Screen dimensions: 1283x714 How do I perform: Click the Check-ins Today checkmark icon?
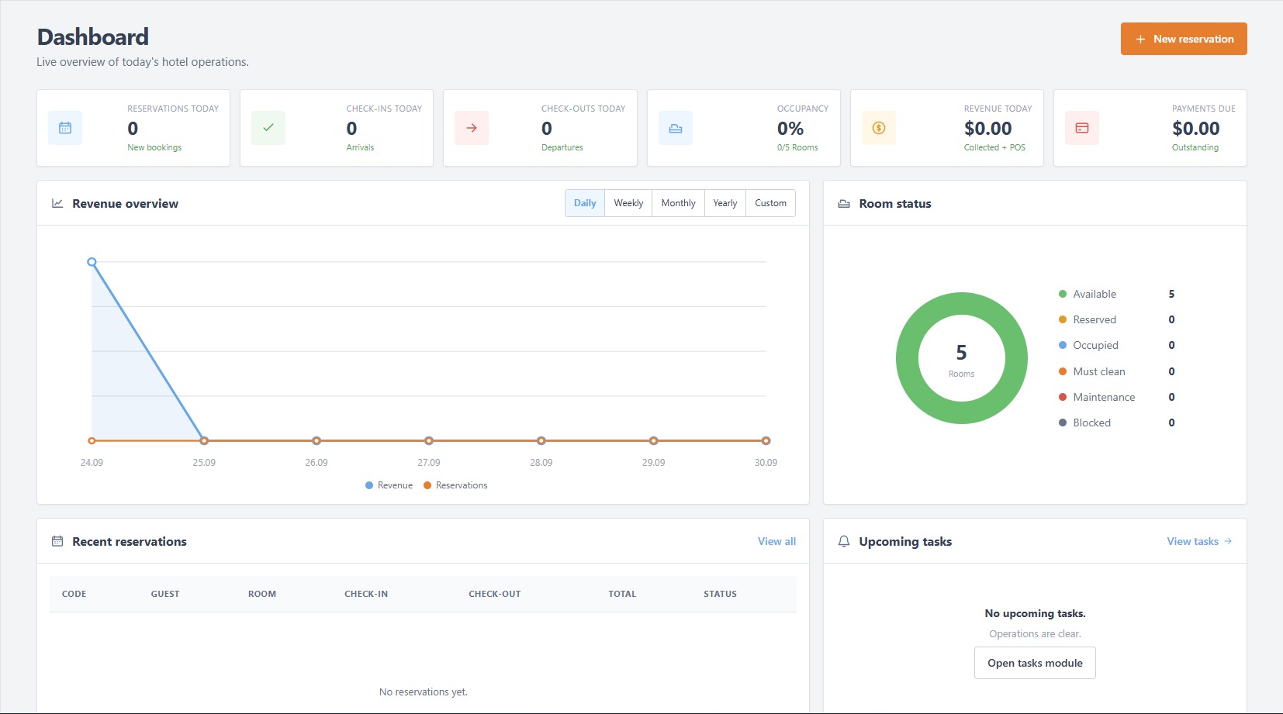268,128
